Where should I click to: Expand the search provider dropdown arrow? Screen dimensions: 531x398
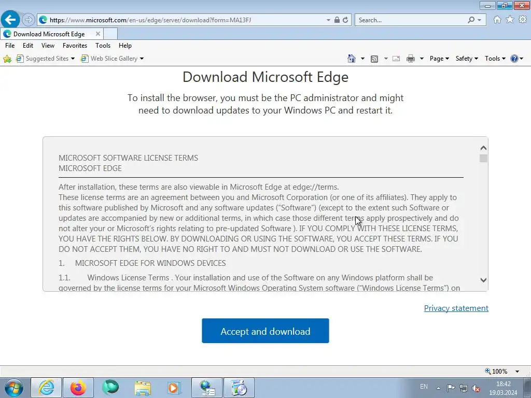479,20
